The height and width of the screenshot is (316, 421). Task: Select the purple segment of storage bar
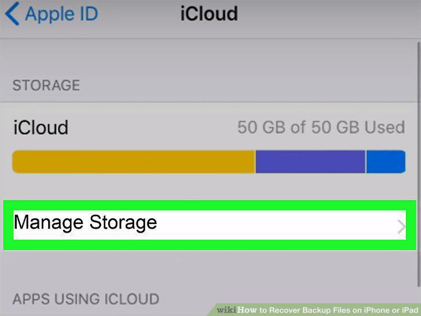click(311, 162)
